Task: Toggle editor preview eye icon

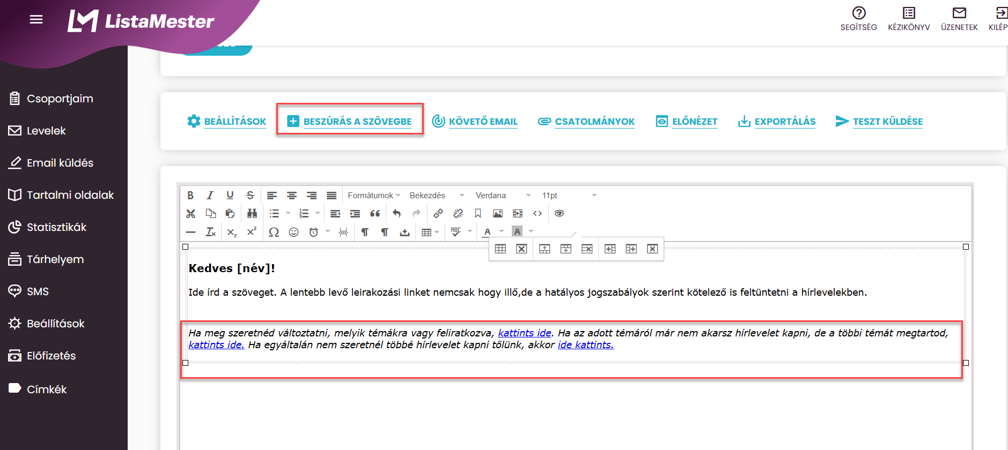Action: point(560,214)
